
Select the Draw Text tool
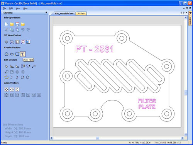pos(23,54)
